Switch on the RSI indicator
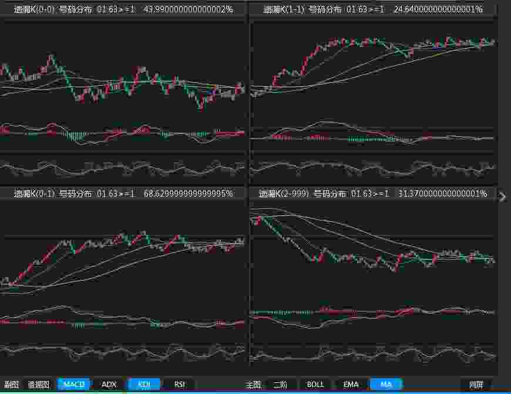The height and width of the screenshot is (394, 511). (180, 385)
